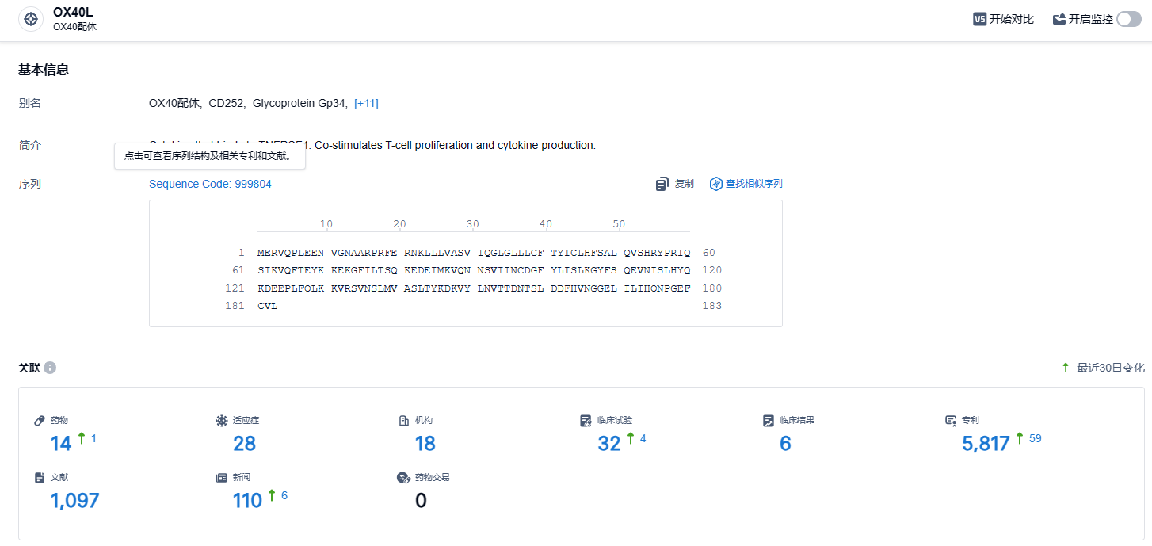Click the 专利 patent icon
This screenshot has width=1152, height=546.
coord(951,420)
